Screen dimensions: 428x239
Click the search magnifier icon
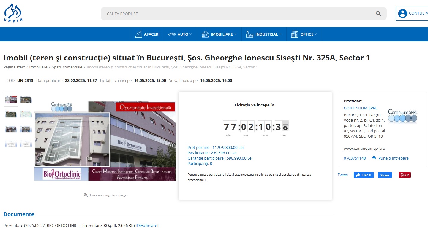tap(378, 14)
